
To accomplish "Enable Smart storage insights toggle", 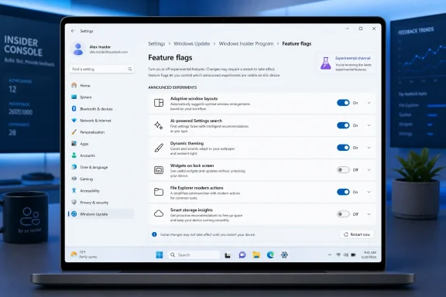I will pyautogui.click(x=343, y=214).
